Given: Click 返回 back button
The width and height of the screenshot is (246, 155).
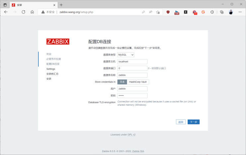Looking at the screenshot, I should (181, 122).
